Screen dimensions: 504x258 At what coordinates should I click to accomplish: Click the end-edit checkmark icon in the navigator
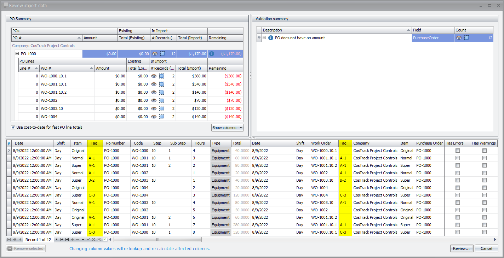[88, 240]
